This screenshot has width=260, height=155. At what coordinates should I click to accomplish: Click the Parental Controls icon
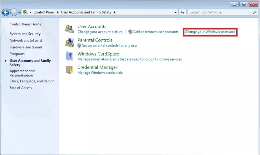coord(70,43)
